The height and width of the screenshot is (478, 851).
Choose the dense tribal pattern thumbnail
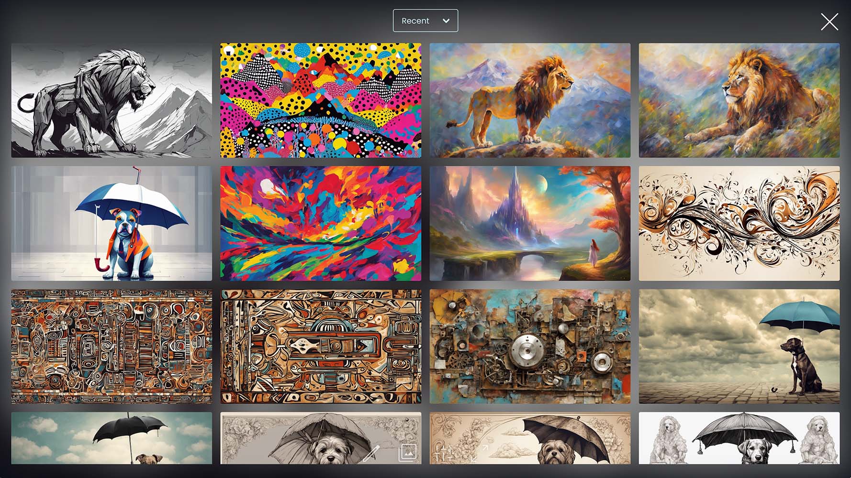[112, 347]
